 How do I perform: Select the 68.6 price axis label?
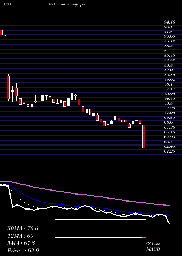pos(168,122)
